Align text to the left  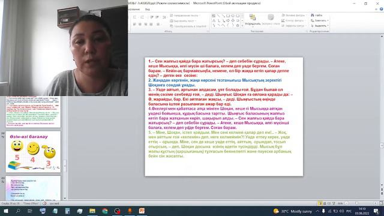(x=134, y=25)
